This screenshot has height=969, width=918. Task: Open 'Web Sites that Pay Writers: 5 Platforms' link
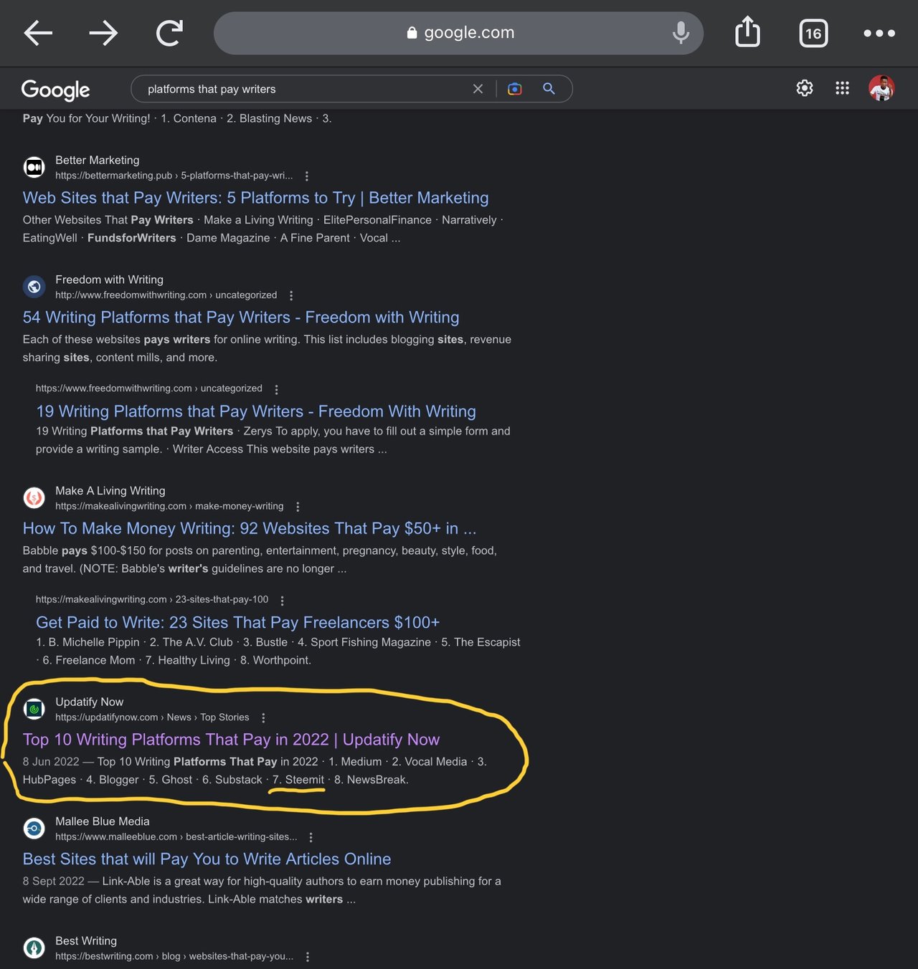[255, 198]
